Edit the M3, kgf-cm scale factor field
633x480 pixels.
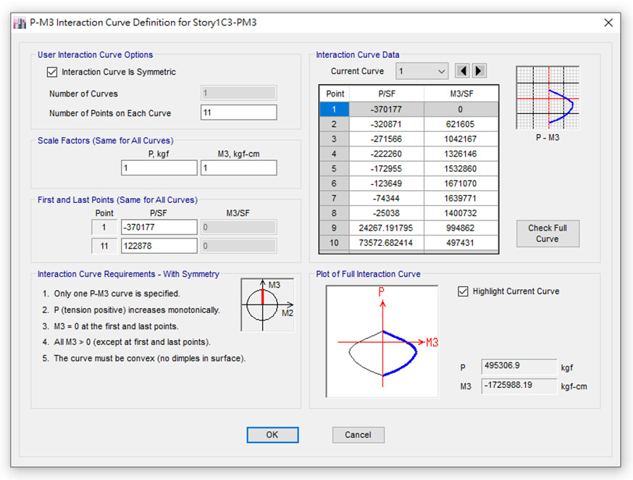tap(238, 167)
